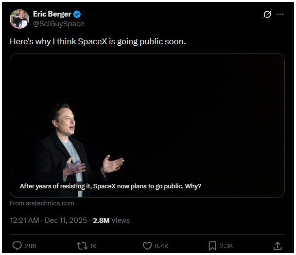
Task: Visit the @SciGuySpace handle link
Action: pyautogui.click(x=58, y=23)
